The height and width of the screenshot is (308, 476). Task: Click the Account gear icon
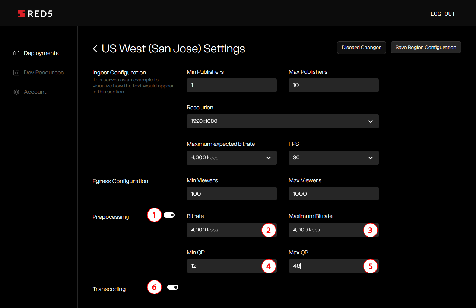click(x=16, y=92)
